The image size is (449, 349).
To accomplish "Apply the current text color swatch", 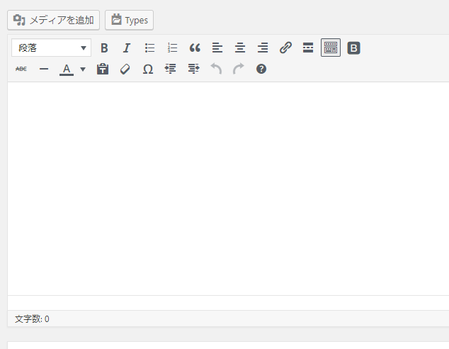I will (x=67, y=70).
